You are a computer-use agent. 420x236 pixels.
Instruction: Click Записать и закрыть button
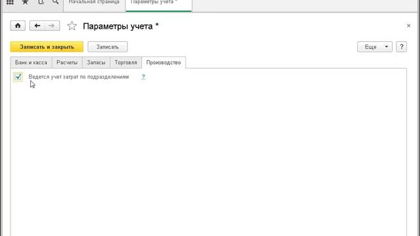(47, 47)
